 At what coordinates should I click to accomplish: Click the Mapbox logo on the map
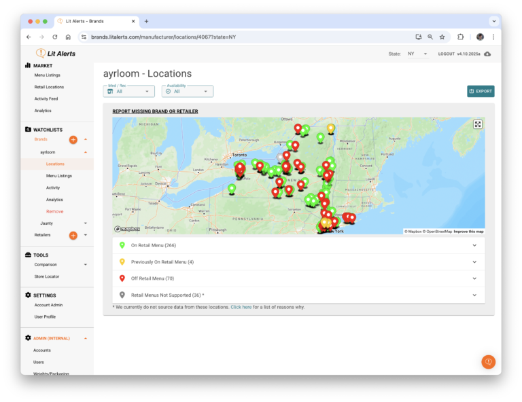click(127, 229)
